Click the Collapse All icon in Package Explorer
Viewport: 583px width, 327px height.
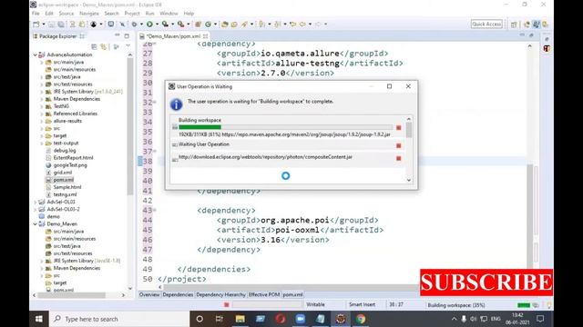[x=94, y=46]
